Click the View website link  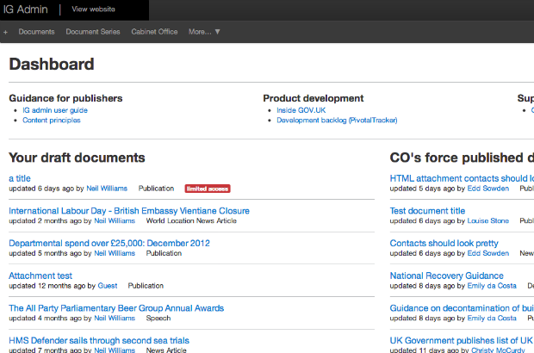[x=93, y=9]
